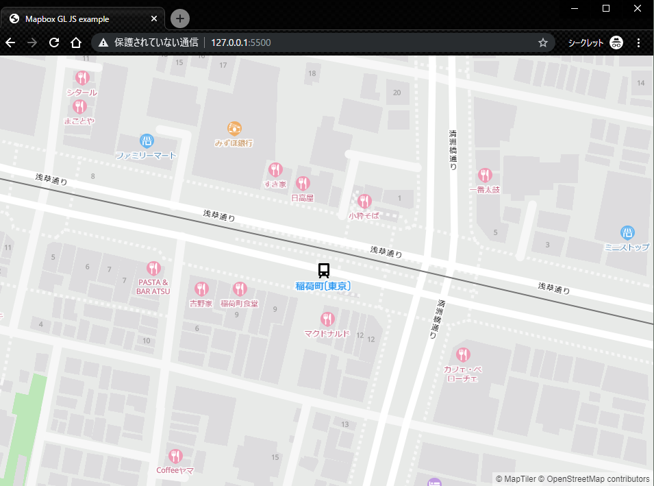Select the PASTA & BAR ATSU marker
The height and width of the screenshot is (486, 654).
(153, 267)
